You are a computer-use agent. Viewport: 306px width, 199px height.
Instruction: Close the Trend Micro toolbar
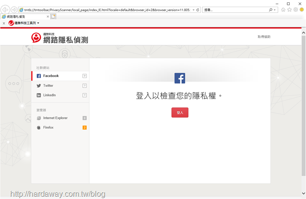coord(4,23)
